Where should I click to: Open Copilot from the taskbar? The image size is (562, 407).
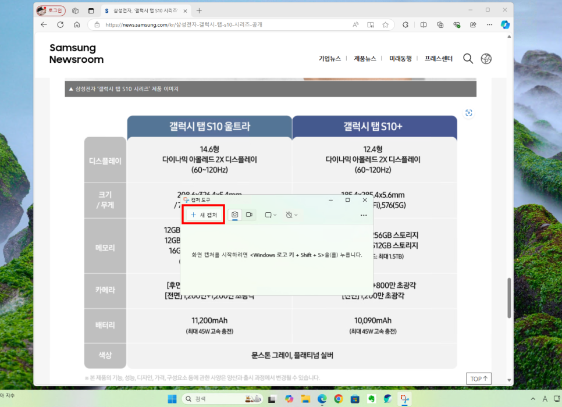(x=289, y=399)
